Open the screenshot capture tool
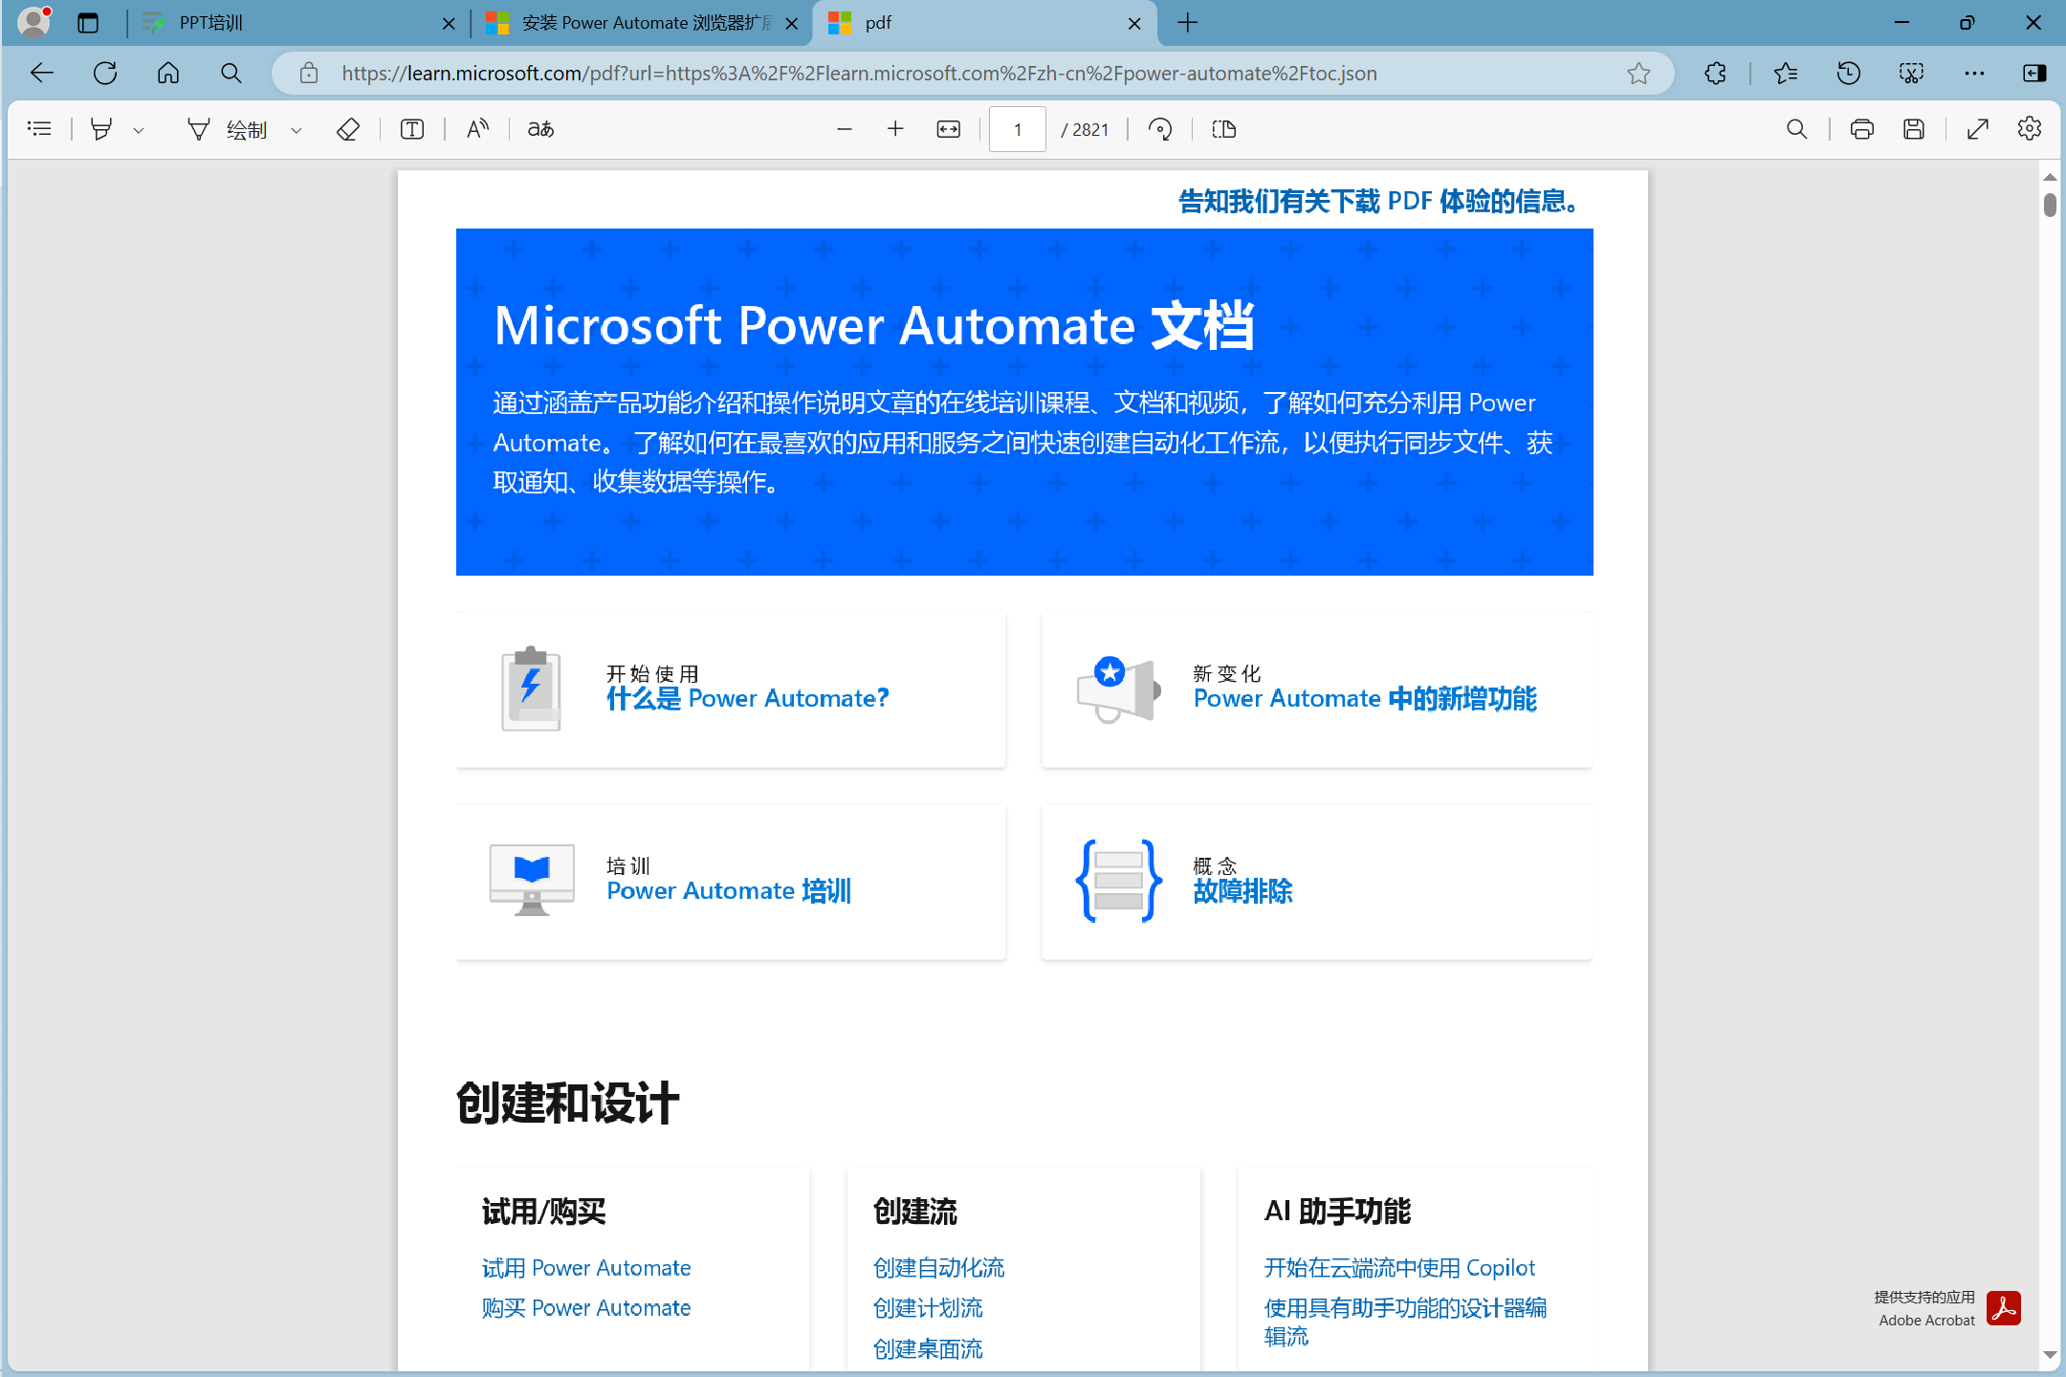The height and width of the screenshot is (1377, 2066). pos(1911,74)
